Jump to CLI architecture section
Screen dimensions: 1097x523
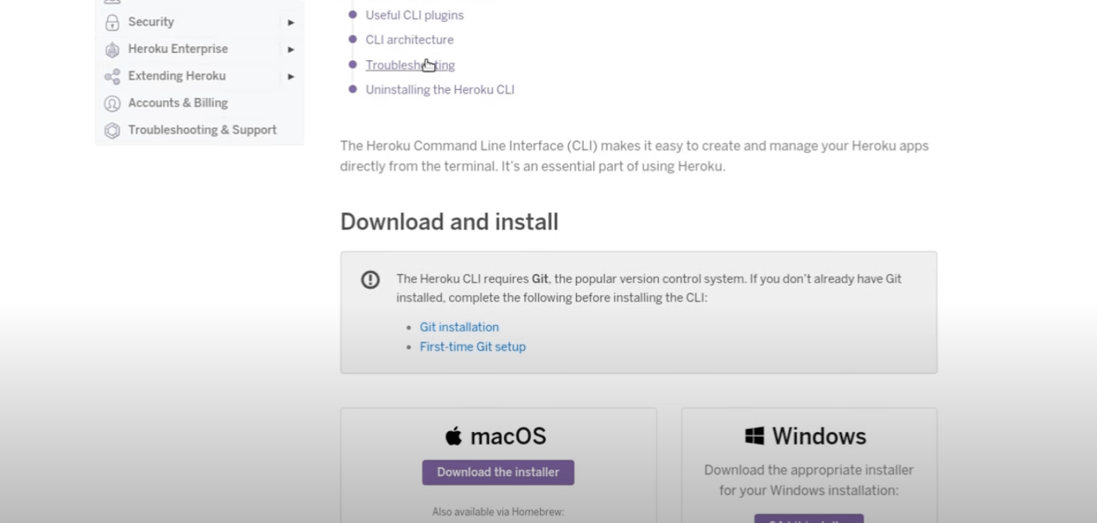409,40
